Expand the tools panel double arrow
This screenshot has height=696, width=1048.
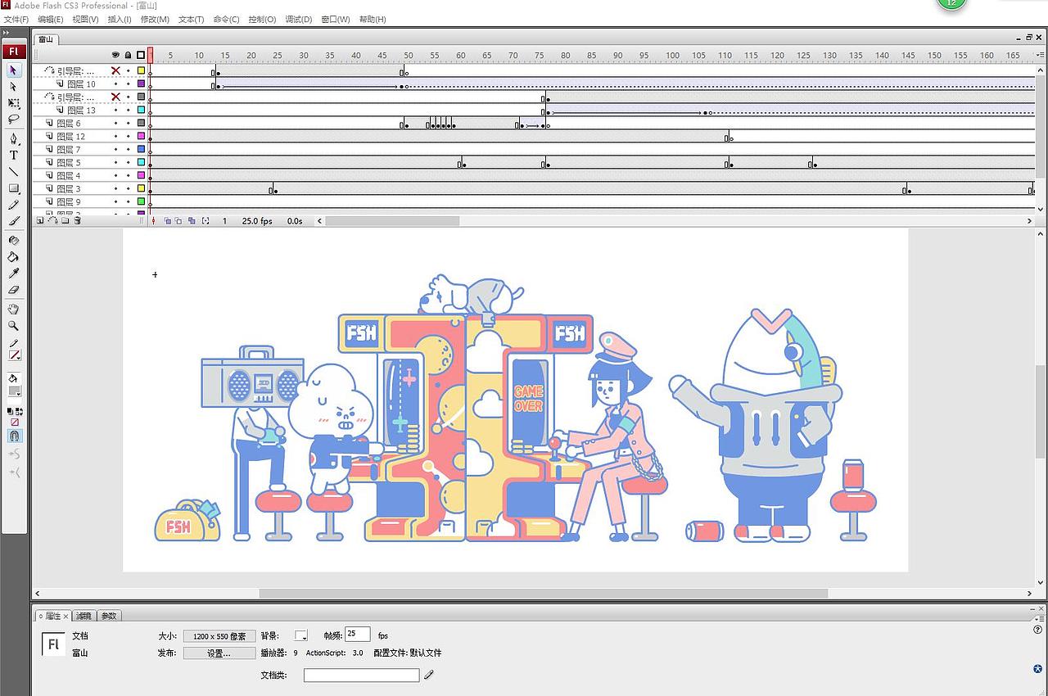coord(7,33)
